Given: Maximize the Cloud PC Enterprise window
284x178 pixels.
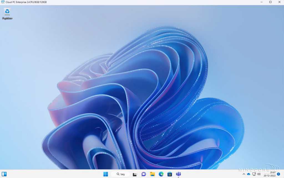Looking at the screenshot, I should pyautogui.click(x=270, y=2).
